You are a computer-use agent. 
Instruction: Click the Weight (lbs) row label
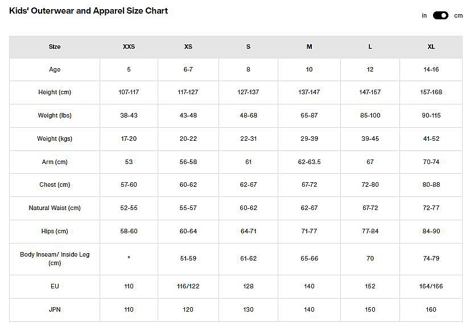click(x=55, y=115)
